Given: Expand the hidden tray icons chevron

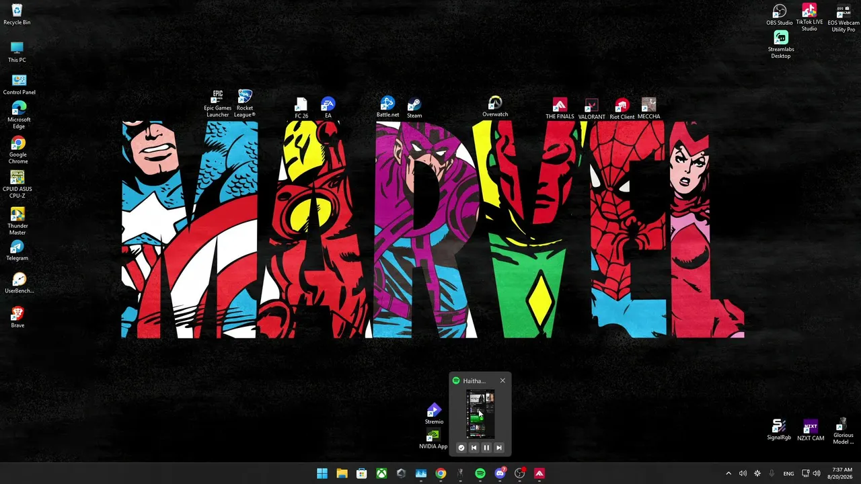Looking at the screenshot, I should pos(728,473).
